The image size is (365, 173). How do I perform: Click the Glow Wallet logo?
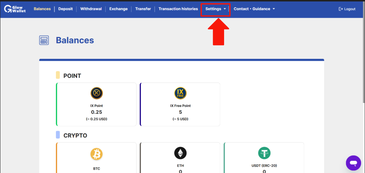pyautogui.click(x=15, y=9)
